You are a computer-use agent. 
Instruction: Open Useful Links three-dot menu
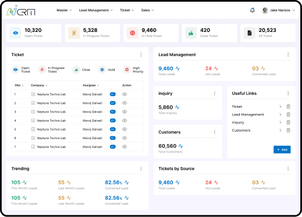point(288,94)
